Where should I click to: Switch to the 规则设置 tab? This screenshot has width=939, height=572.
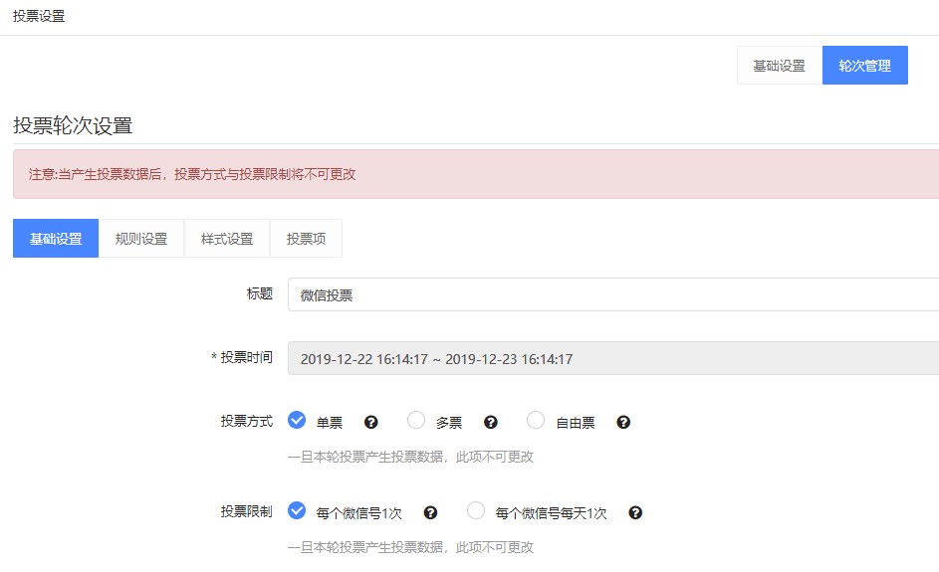[x=141, y=238]
